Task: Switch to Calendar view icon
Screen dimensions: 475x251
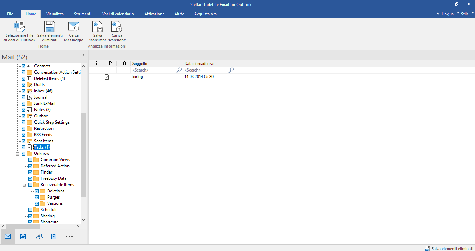Action: [x=23, y=236]
